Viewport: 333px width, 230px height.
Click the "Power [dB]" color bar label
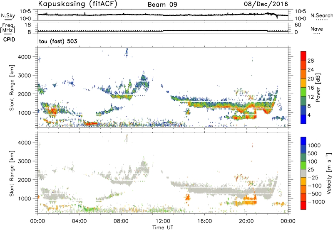coord(318,88)
